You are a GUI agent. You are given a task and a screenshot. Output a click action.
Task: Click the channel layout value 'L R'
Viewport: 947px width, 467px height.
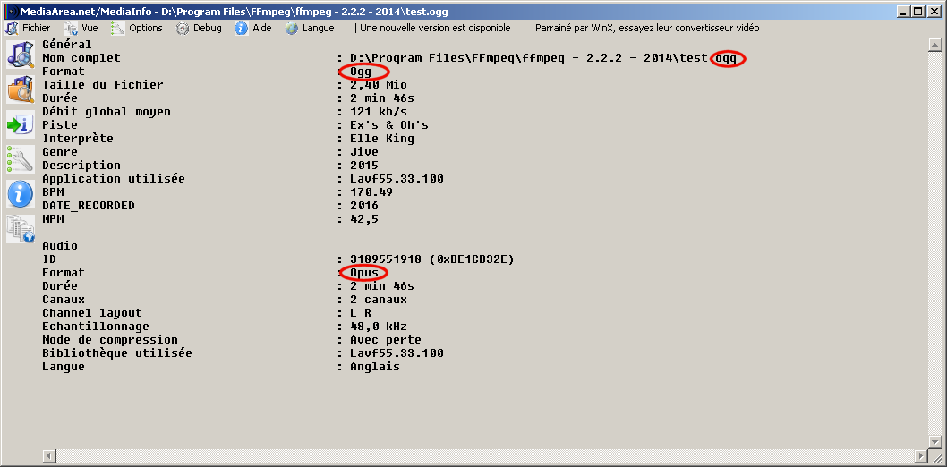(x=361, y=313)
